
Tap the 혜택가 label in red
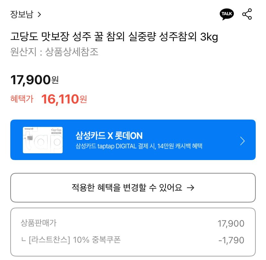click(x=22, y=99)
